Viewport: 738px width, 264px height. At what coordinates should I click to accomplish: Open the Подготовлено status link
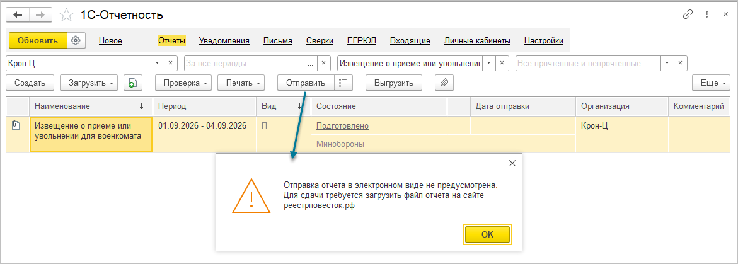pyautogui.click(x=342, y=125)
